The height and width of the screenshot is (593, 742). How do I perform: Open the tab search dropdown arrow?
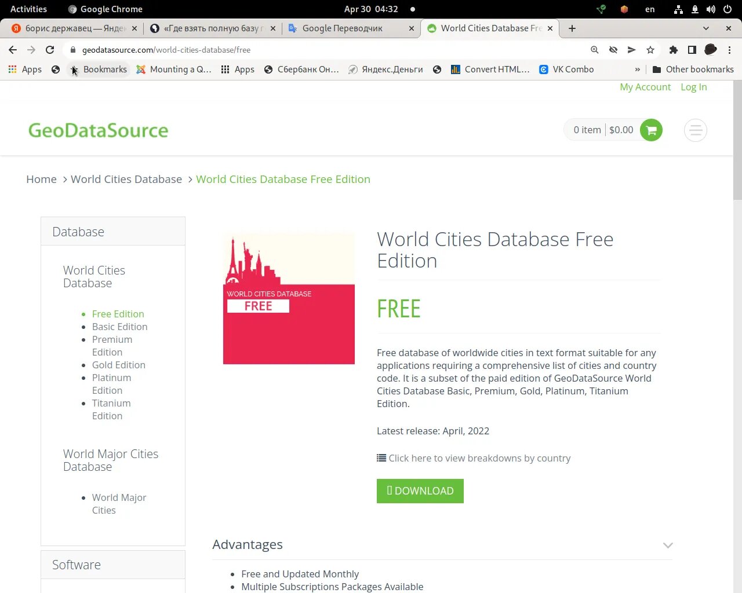(x=705, y=28)
